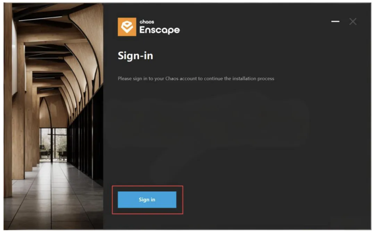Click the small chaos brand text
Viewport: 375px width, 232px height.
[147, 22]
